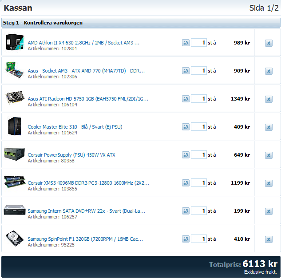Refresh quantity for Asus Socket AM3 motherboard

tap(186, 71)
